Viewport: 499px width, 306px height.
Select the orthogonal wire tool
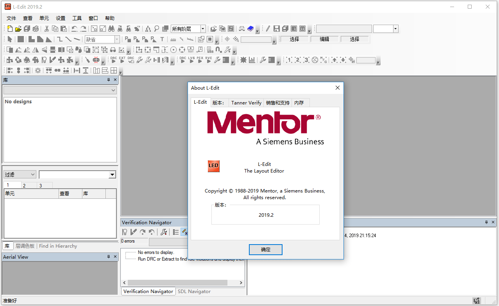click(60, 39)
